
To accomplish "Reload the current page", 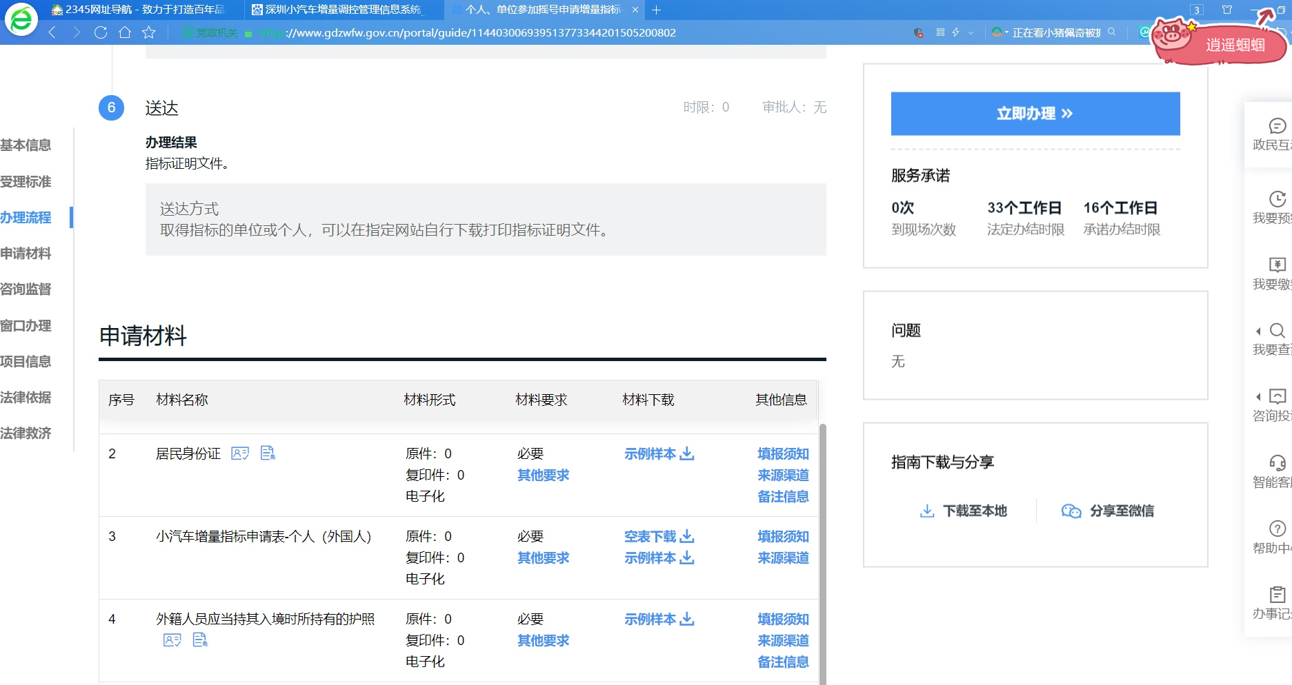I will [101, 32].
